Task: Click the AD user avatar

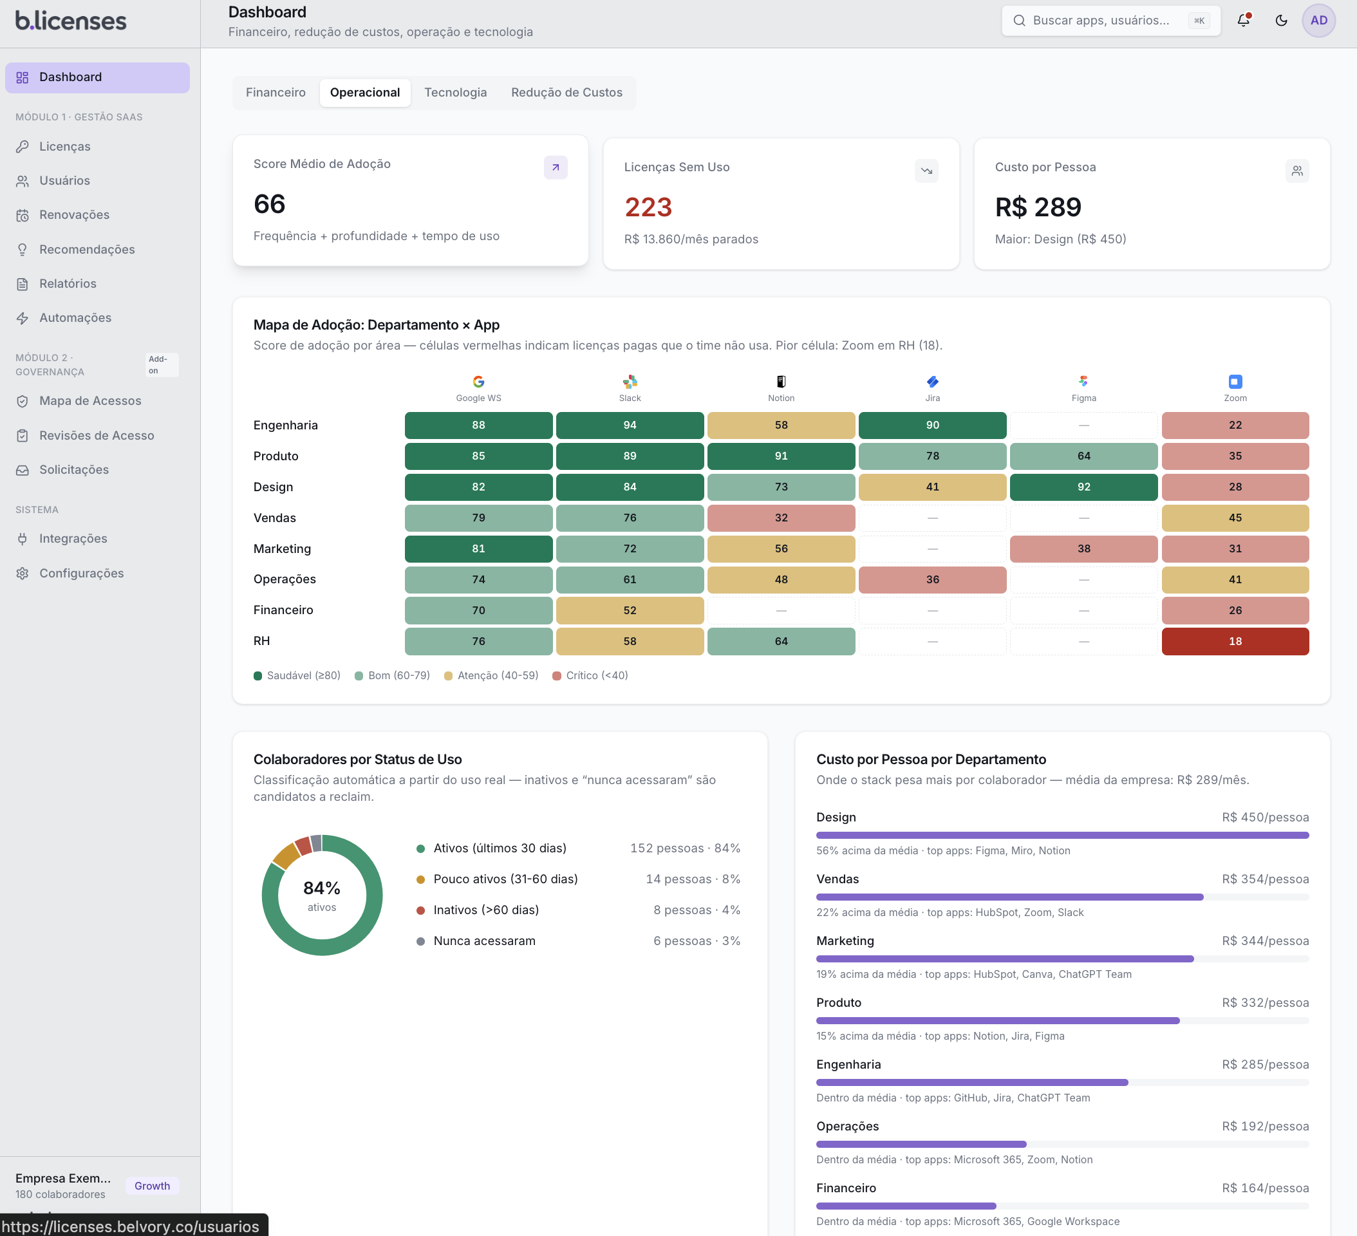Action: coord(1318,20)
